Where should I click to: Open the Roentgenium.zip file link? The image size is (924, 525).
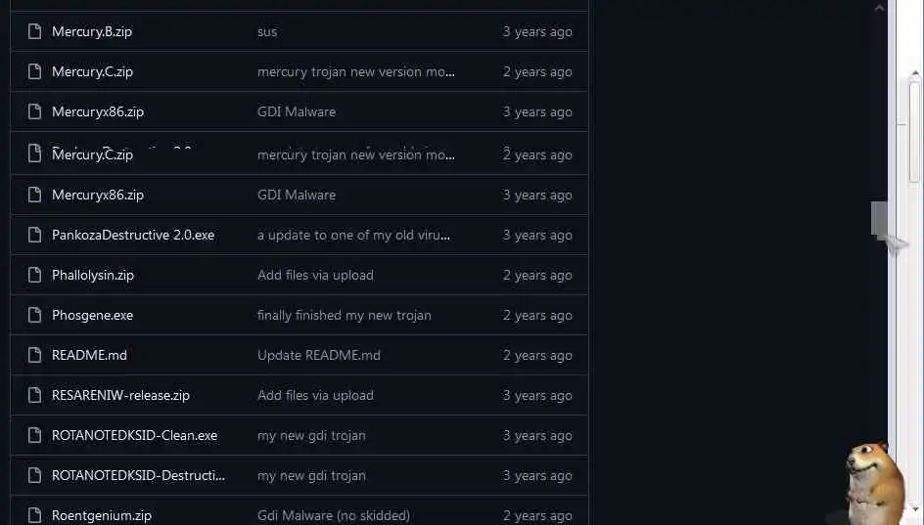[102, 515]
